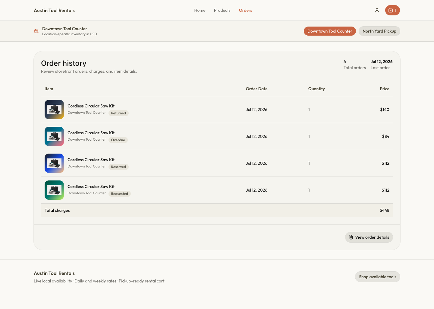Click the Reserved status badge

tap(118, 167)
